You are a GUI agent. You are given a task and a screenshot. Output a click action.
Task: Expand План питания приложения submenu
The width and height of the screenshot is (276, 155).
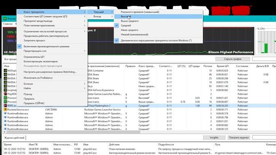pyautogui.click(x=52, y=25)
